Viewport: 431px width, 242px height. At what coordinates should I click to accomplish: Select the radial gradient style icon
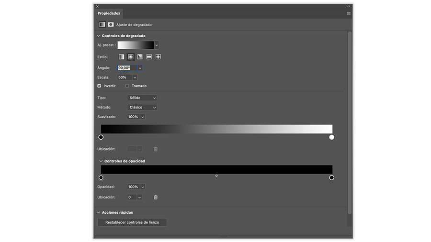[131, 57]
